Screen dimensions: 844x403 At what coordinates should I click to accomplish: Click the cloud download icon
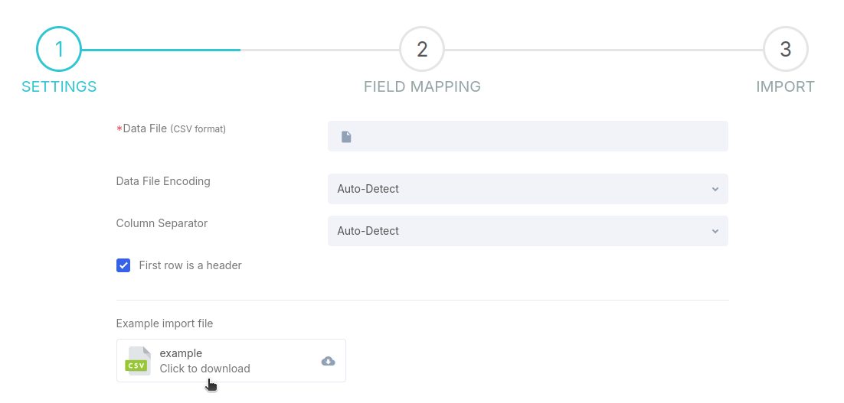pyautogui.click(x=328, y=361)
